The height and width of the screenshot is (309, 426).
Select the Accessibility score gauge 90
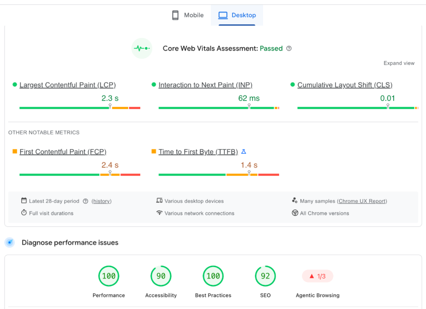coord(161,276)
